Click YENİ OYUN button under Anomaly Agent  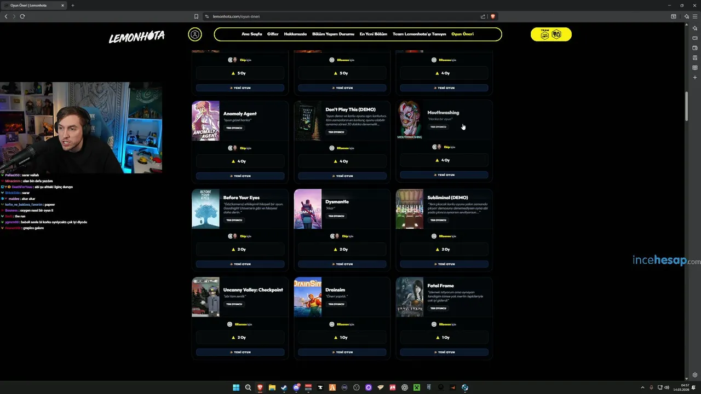click(240, 176)
